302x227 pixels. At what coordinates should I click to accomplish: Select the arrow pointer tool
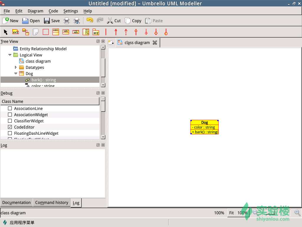(6, 32)
